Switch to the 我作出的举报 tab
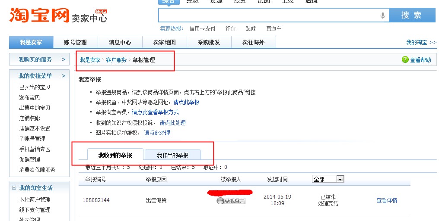 pos(172,155)
